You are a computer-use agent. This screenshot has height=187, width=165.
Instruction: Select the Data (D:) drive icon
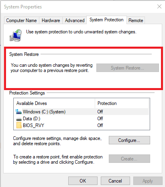19,119
